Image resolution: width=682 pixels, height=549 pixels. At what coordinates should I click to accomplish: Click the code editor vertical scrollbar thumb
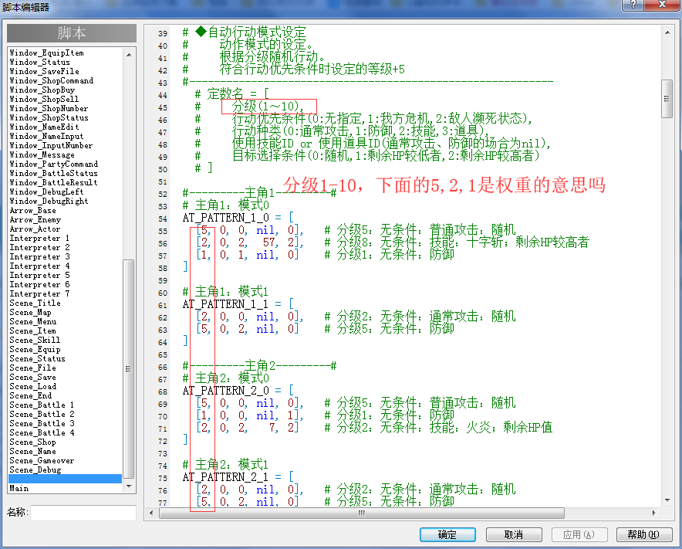(x=667, y=99)
